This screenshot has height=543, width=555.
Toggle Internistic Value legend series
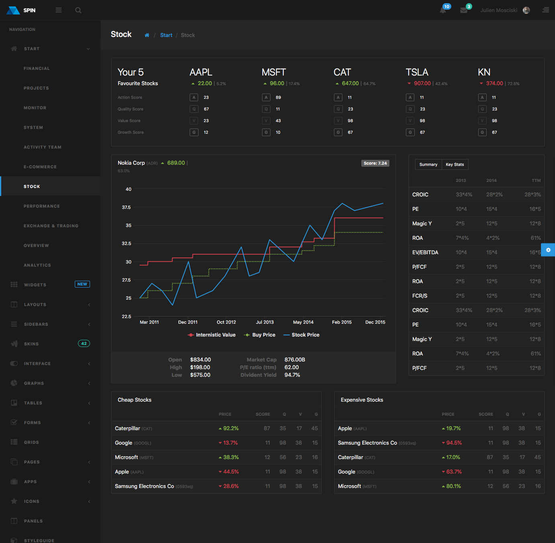(x=211, y=335)
